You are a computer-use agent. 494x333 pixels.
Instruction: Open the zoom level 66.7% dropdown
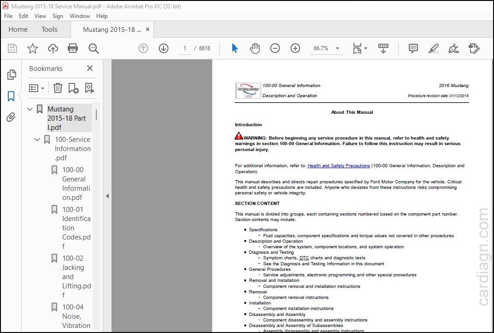pos(337,48)
